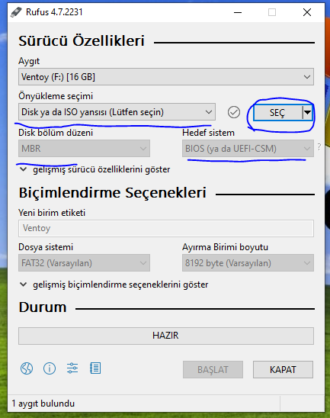Click the question mark help next to Hedef sistem
This screenshot has width=330, height=418.
tap(319, 146)
